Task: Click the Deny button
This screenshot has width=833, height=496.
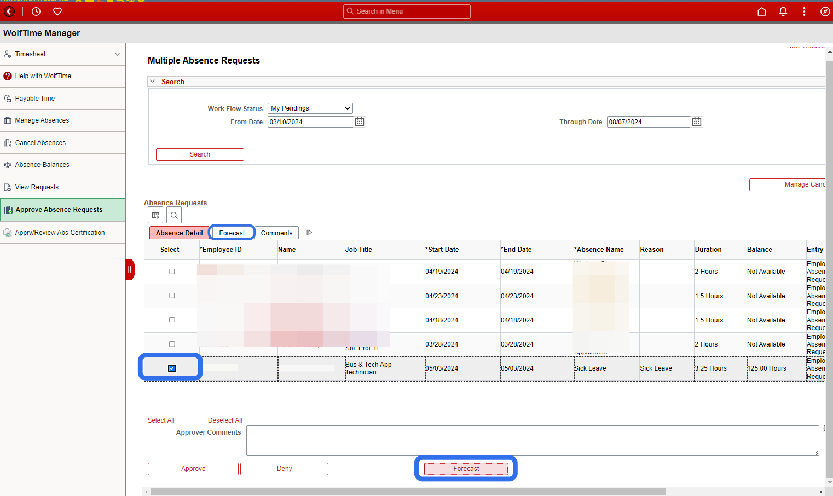Action: 284,469
